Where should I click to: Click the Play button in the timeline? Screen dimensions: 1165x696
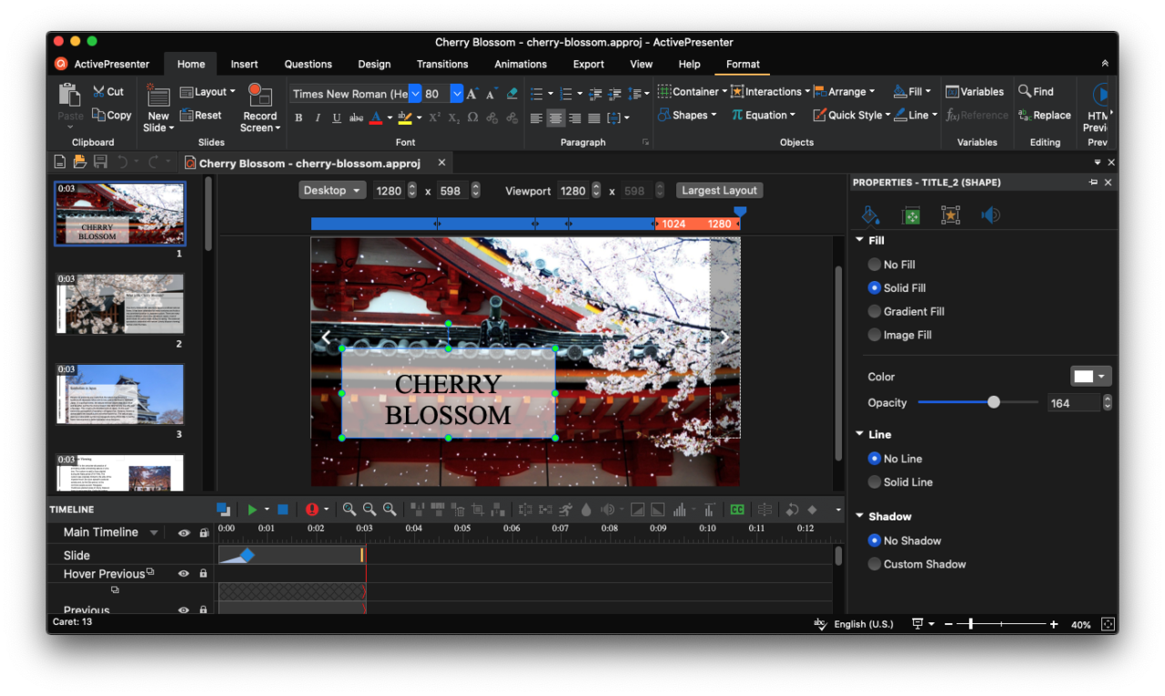(x=253, y=509)
